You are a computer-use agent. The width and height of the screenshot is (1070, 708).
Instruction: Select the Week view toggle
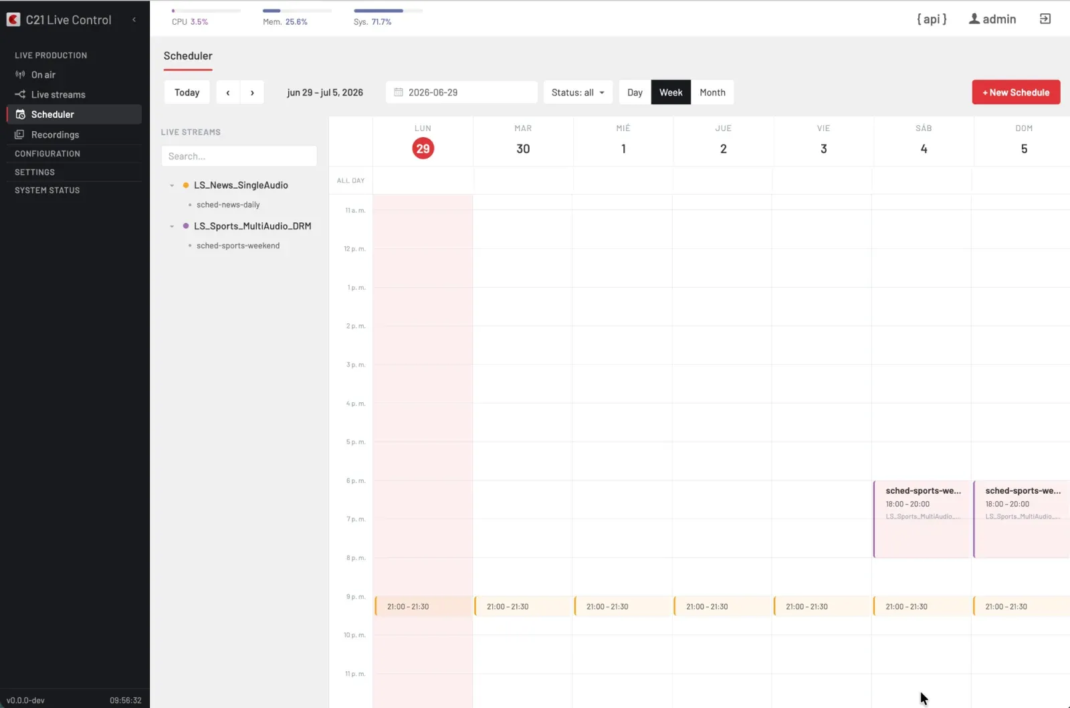click(x=671, y=92)
